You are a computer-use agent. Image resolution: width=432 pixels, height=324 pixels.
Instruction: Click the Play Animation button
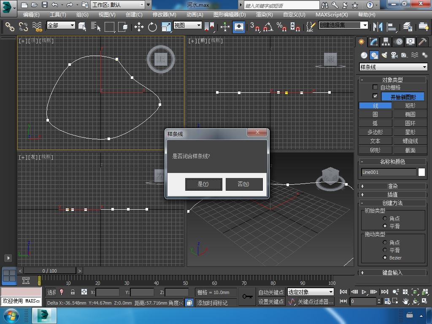364,292
